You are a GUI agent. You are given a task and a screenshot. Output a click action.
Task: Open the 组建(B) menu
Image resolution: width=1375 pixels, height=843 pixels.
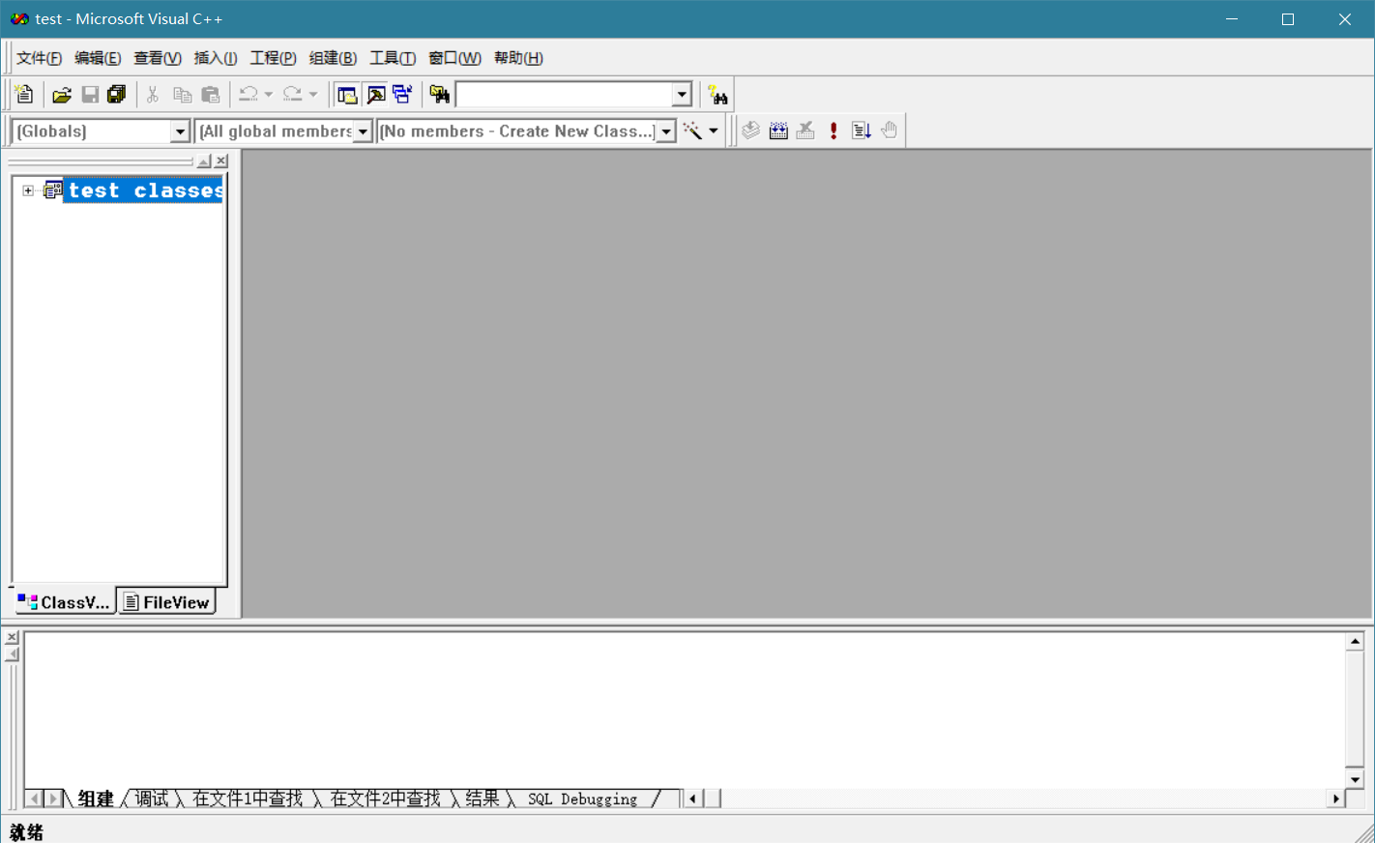(333, 58)
